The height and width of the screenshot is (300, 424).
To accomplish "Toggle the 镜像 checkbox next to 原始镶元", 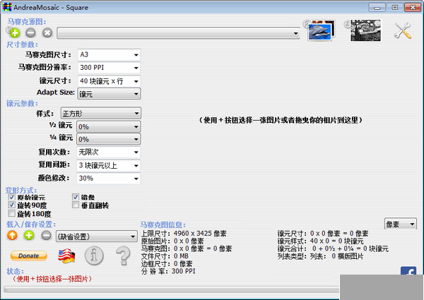I will coord(76,196).
